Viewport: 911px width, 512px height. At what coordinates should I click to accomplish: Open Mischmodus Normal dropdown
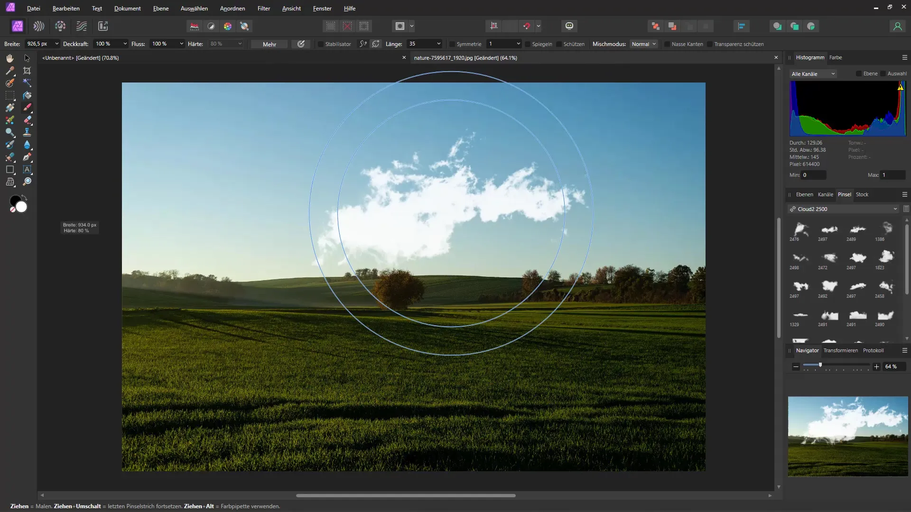[x=644, y=44]
